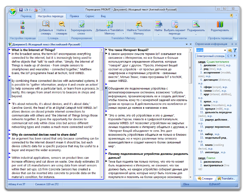Click Добавить в словарь icon
The width and height of the screenshot is (244, 192).
46,24
